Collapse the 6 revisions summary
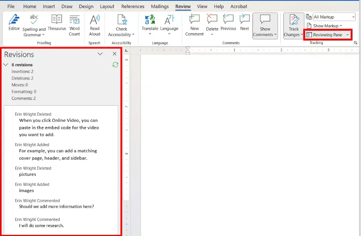Viewport: 361px width, 236px height. (6, 65)
